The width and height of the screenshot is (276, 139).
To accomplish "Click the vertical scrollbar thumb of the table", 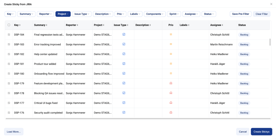I will 270,42.
